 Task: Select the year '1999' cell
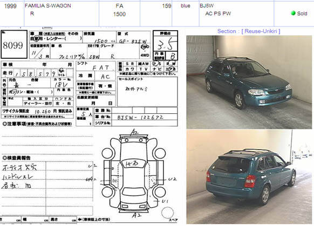[10, 6]
